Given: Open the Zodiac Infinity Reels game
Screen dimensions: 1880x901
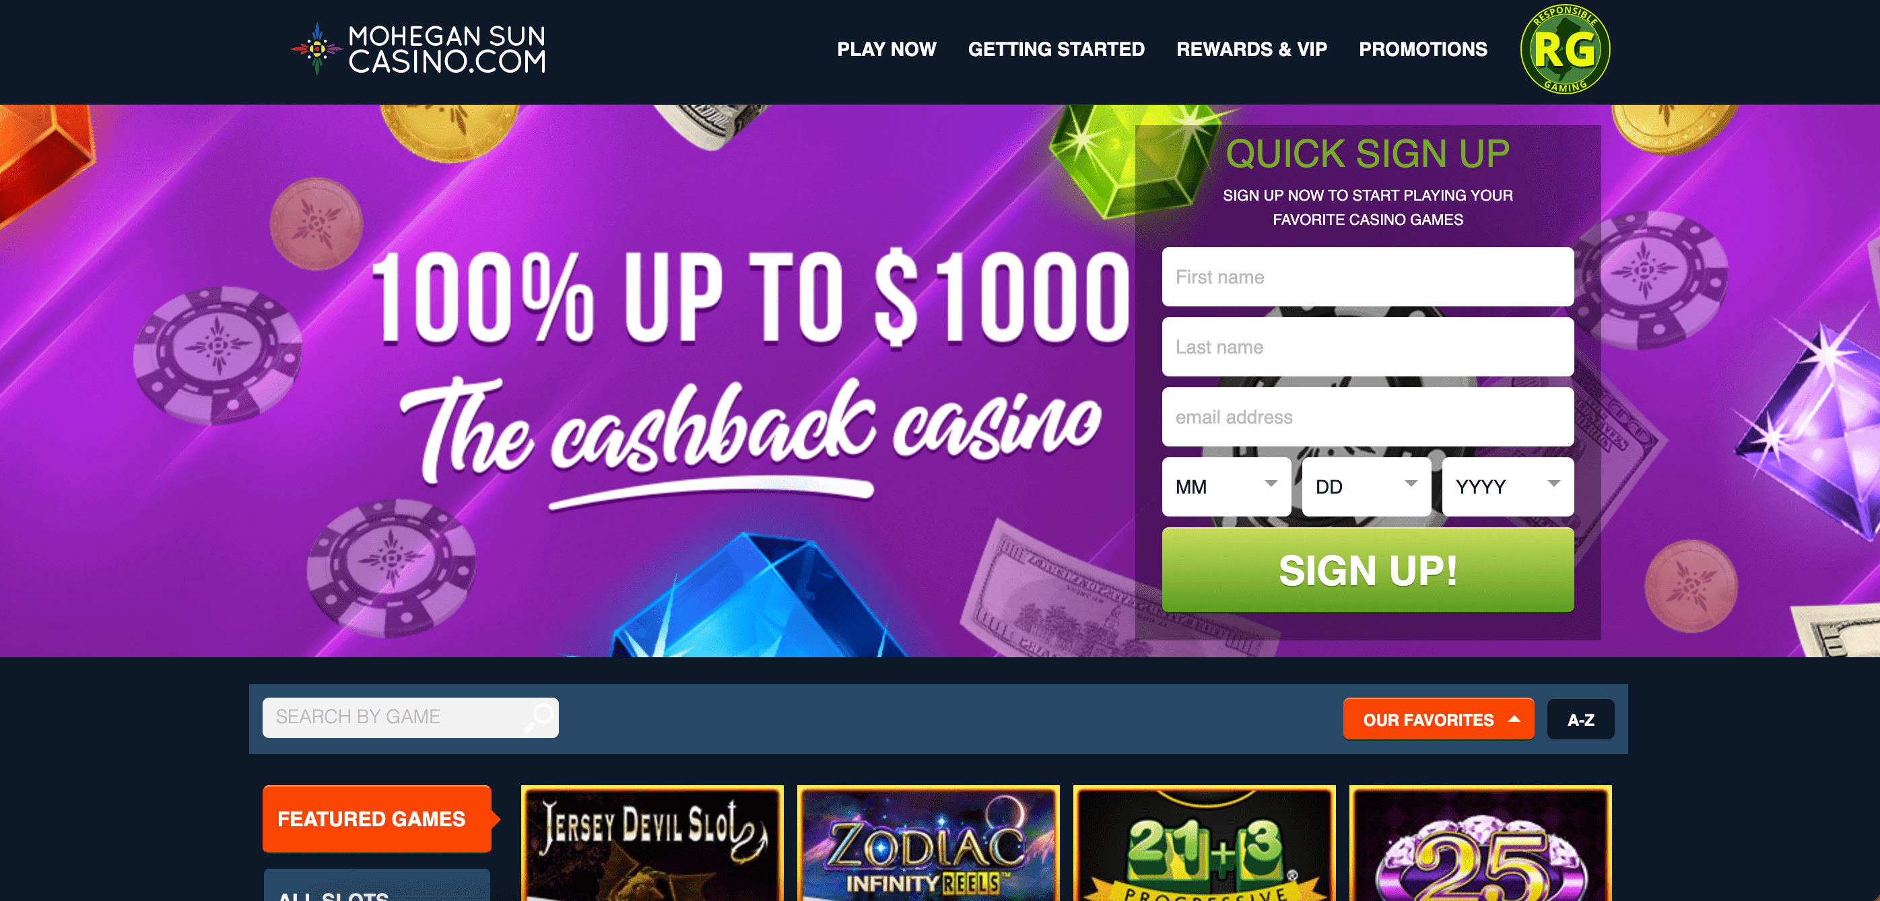Looking at the screenshot, I should tap(928, 843).
